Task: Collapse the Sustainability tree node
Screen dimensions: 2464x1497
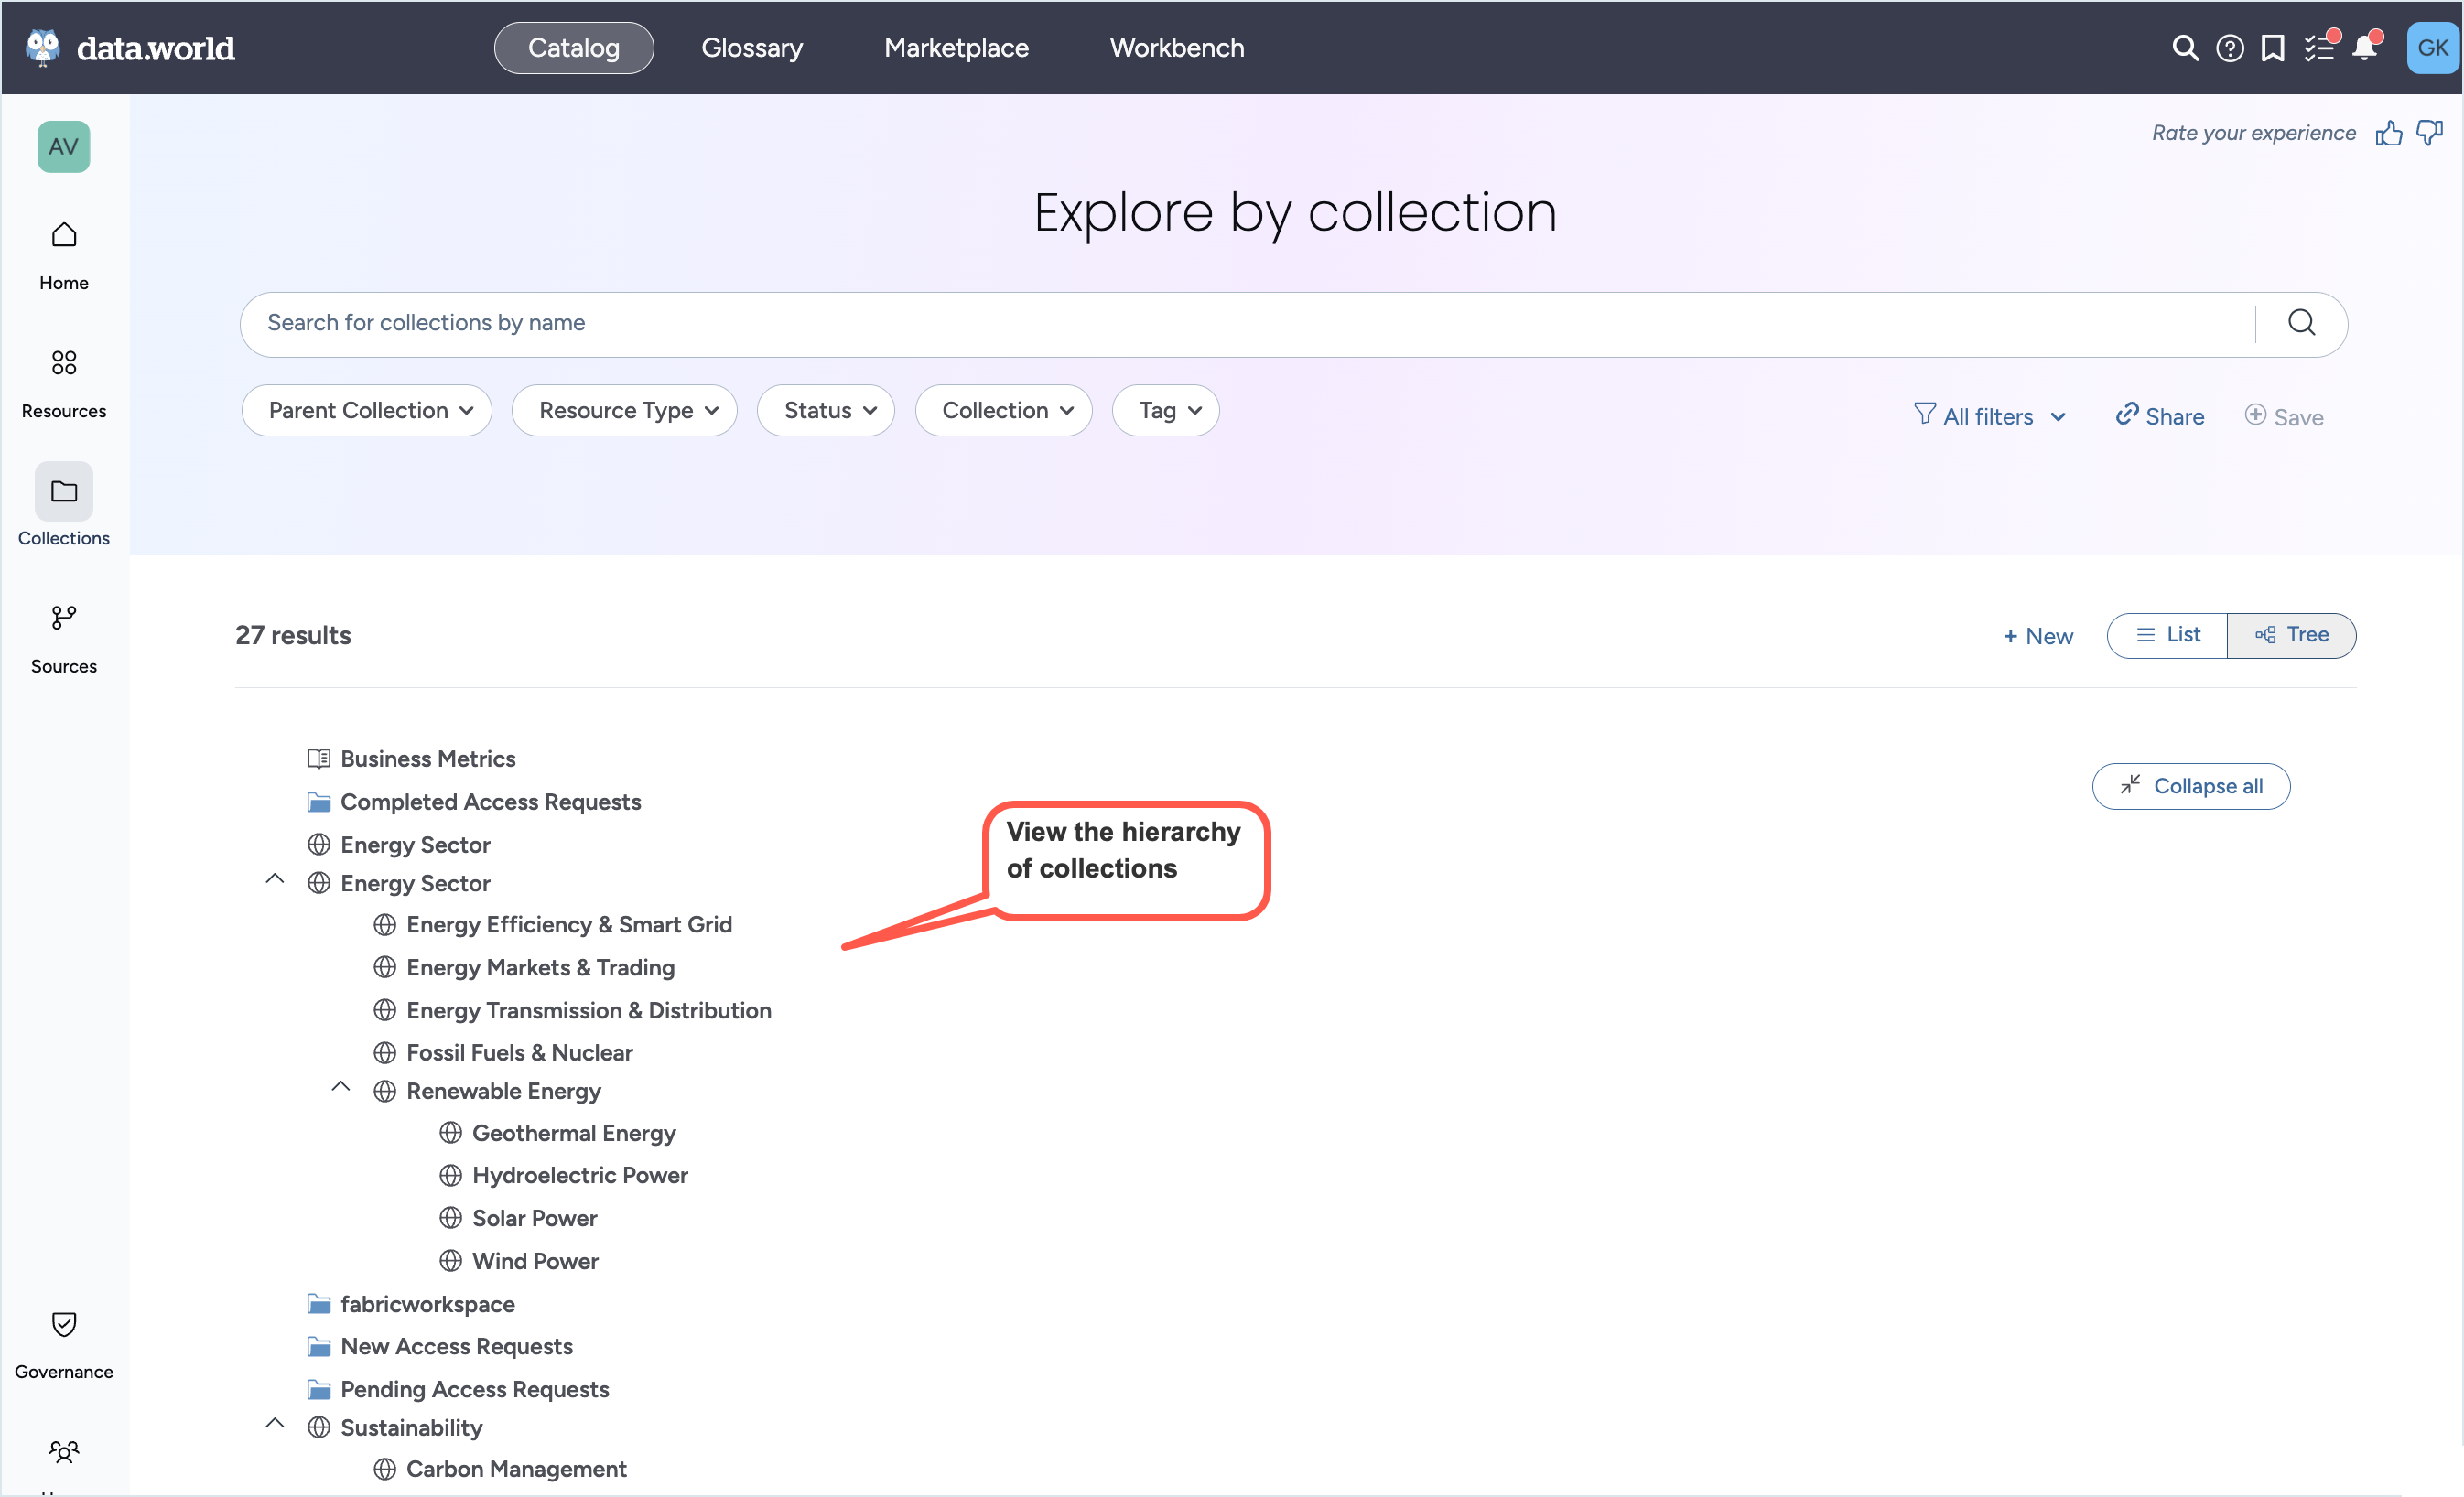Action: 275,1424
